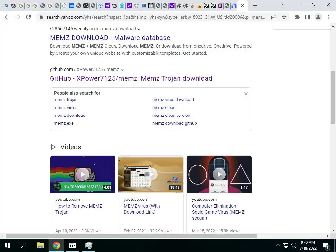Switch to the xfs tab
Viewport: 336px width, 252px height.
pos(86,6)
